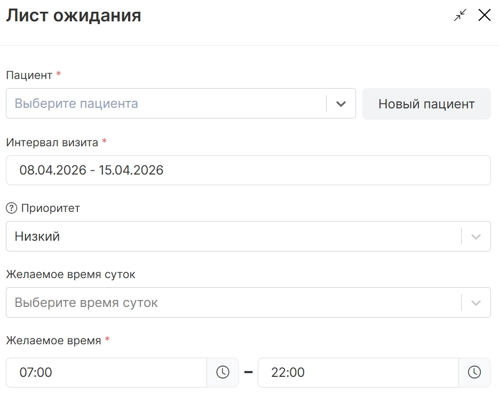Close the Лист ожидания dialog
The width and height of the screenshot is (499, 395).
coord(484,15)
